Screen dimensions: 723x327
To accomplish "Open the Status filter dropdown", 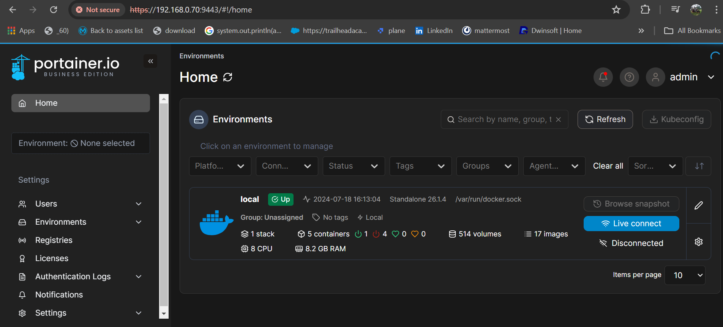I will [x=353, y=166].
